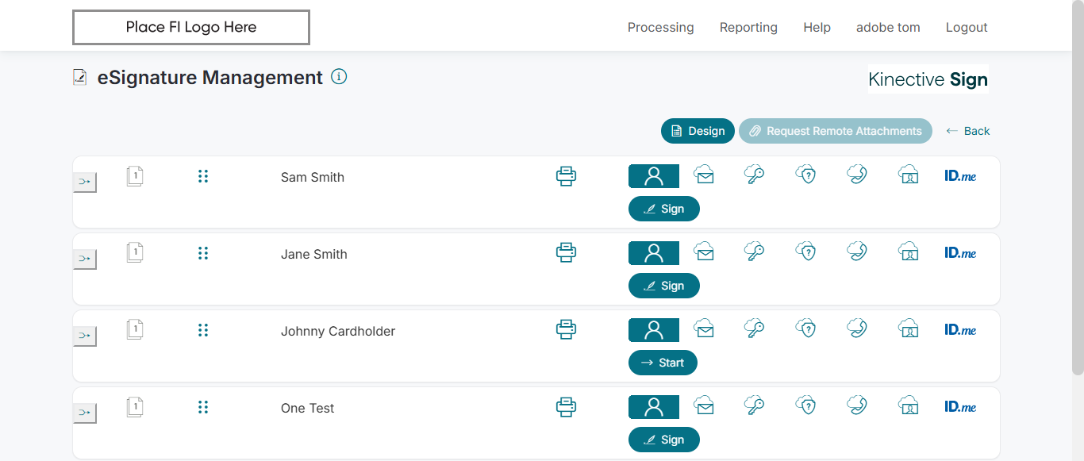Click document count icon for Johnny Cardholder
The height and width of the screenshot is (461, 1084).
tap(135, 329)
